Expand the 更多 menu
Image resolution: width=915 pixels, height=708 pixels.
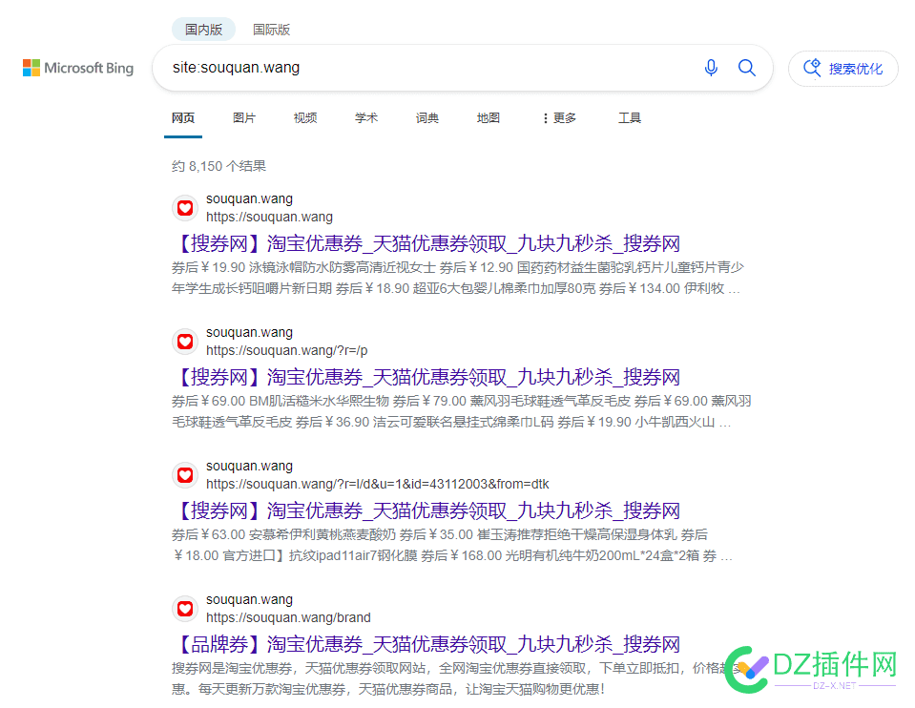coord(559,118)
